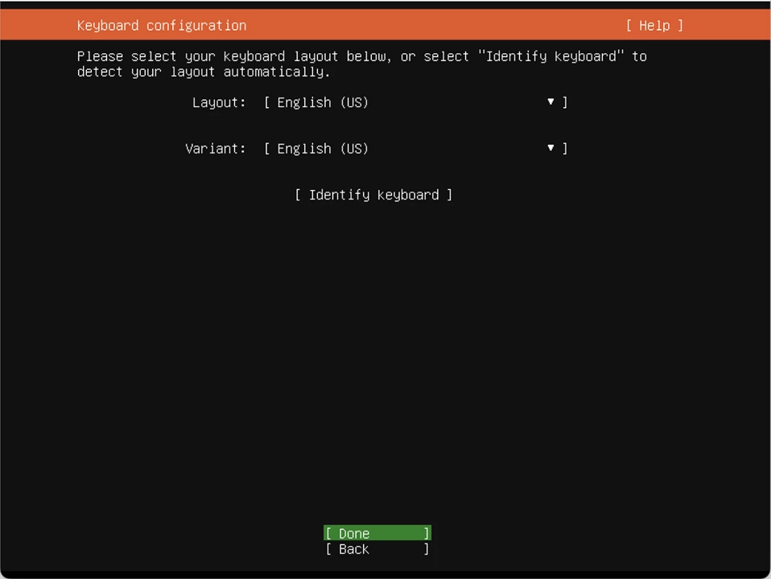Confirm with the Done button
Viewport: 771px width, 579px height.
[x=377, y=533]
